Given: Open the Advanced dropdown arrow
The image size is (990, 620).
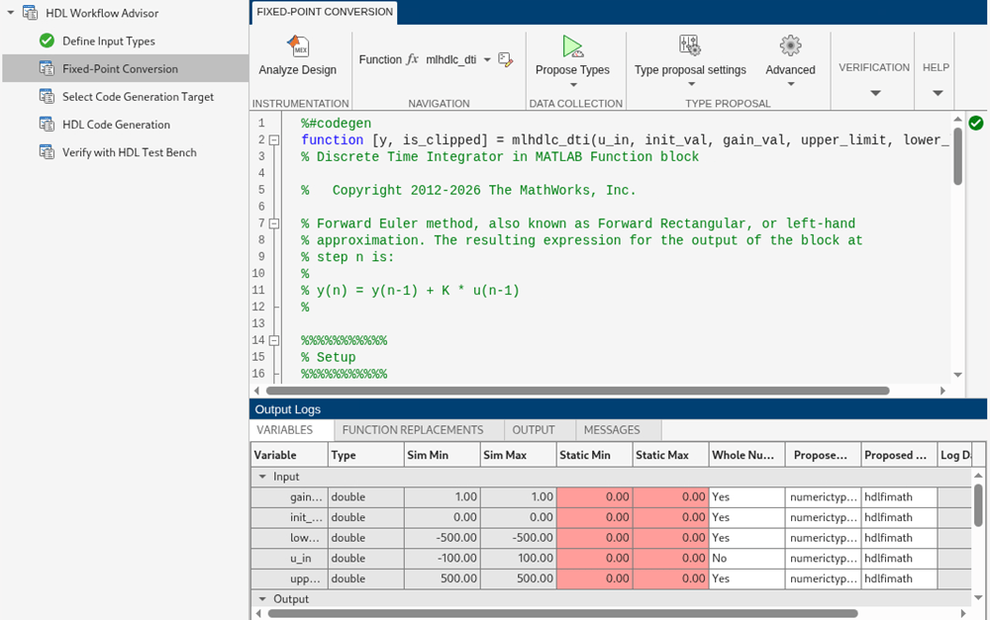Looking at the screenshot, I should pos(790,84).
